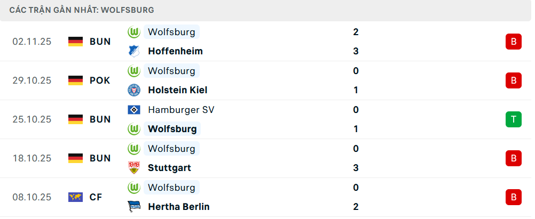
Task: Click the Stuttgart club crest icon
Action: point(133,168)
